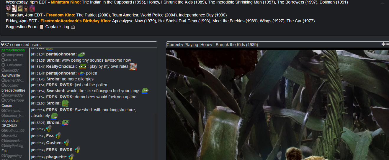This screenshot has height=160, width=389.
Task: Click the TV icon beside Captain's log
Action: pyautogui.click(x=73, y=27)
